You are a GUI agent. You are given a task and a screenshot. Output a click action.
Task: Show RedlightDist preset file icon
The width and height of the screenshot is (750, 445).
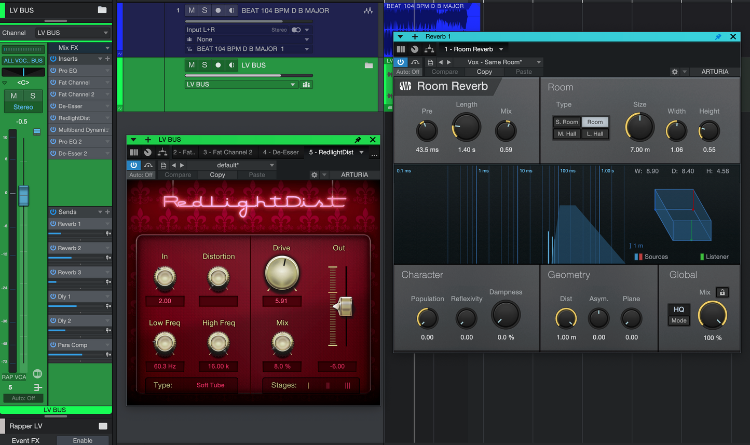click(163, 165)
